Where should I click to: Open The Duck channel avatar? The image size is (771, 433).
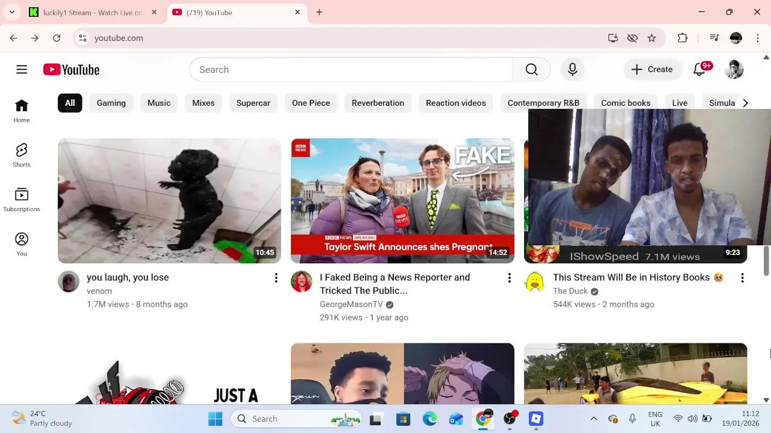coord(535,281)
